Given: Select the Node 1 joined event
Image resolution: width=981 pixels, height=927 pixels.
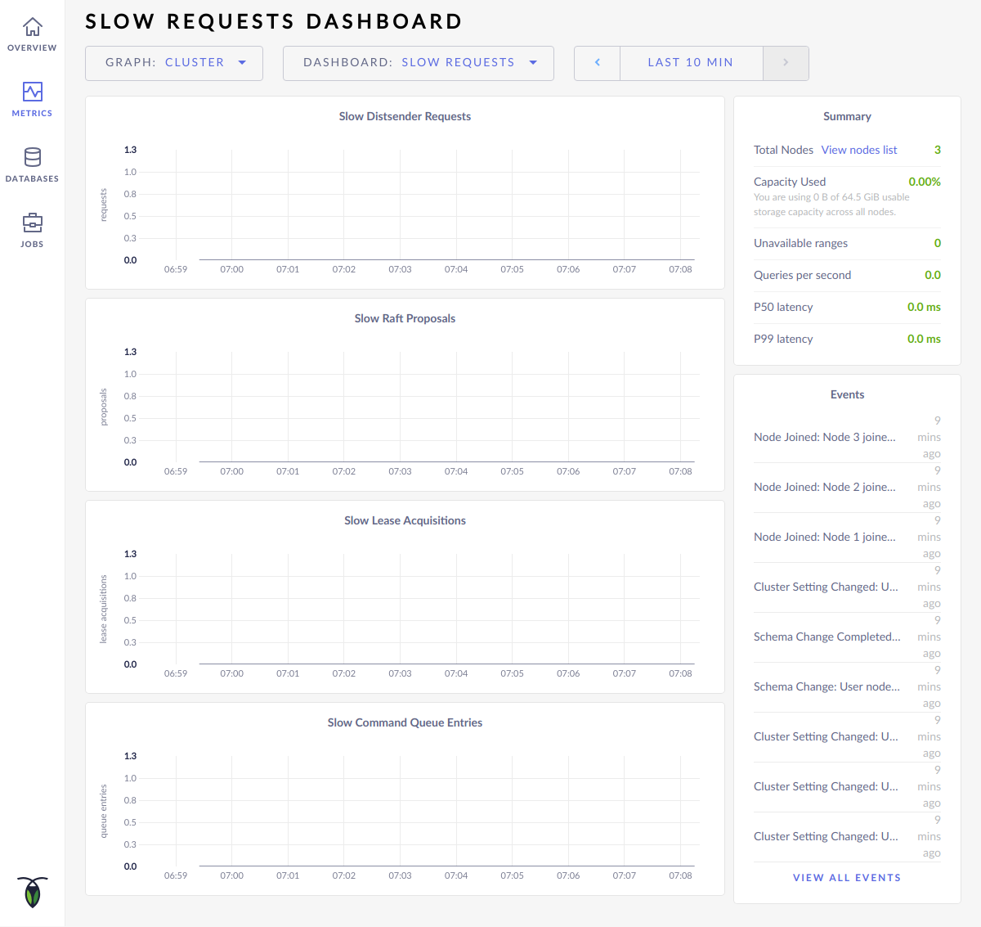Looking at the screenshot, I should coord(824,537).
